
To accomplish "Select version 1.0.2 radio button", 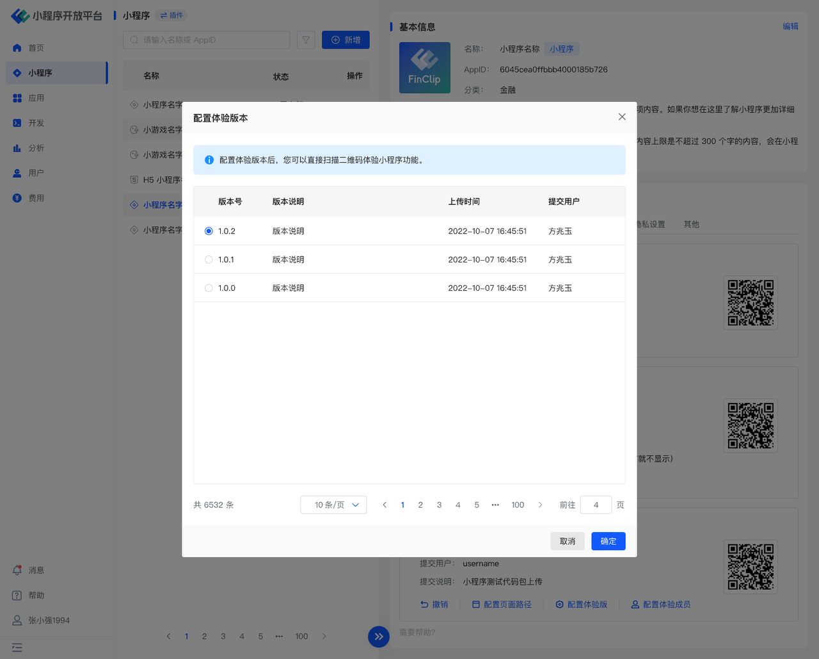I will click(x=209, y=231).
